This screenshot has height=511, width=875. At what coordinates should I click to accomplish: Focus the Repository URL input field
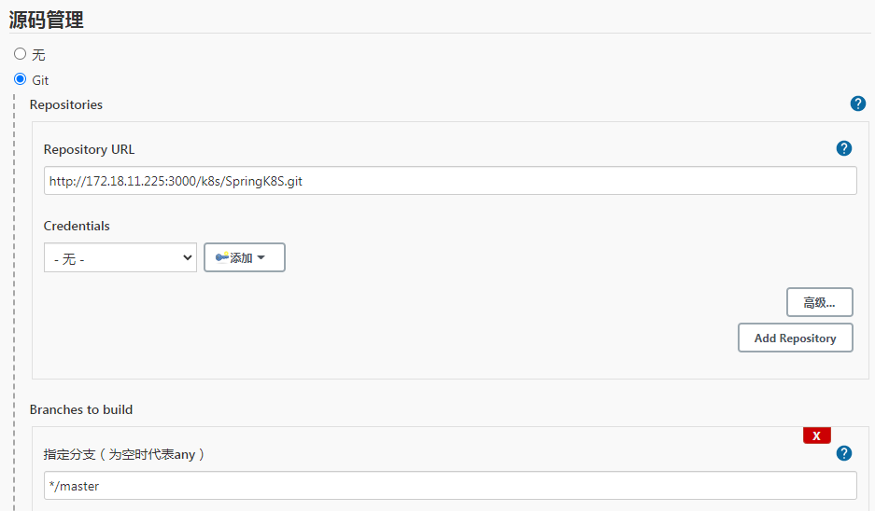coord(450,181)
